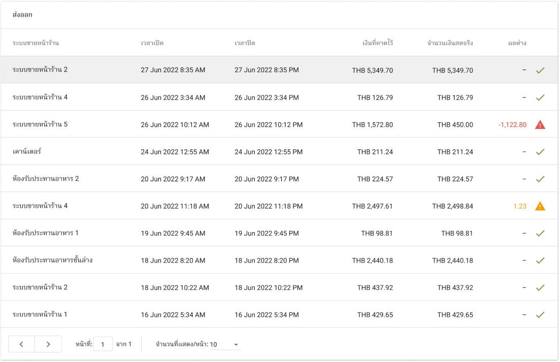Click green checkmark on ห้องรับประทานอาหาร 2 row
The image size is (560, 362).
click(x=540, y=179)
